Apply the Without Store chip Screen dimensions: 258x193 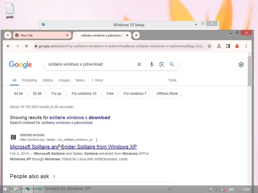coord(167,93)
